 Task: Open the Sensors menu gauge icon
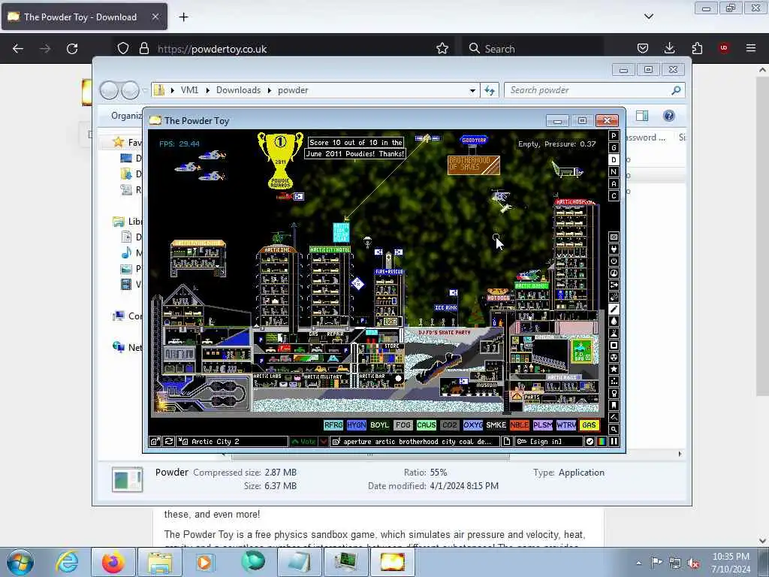[614, 273]
